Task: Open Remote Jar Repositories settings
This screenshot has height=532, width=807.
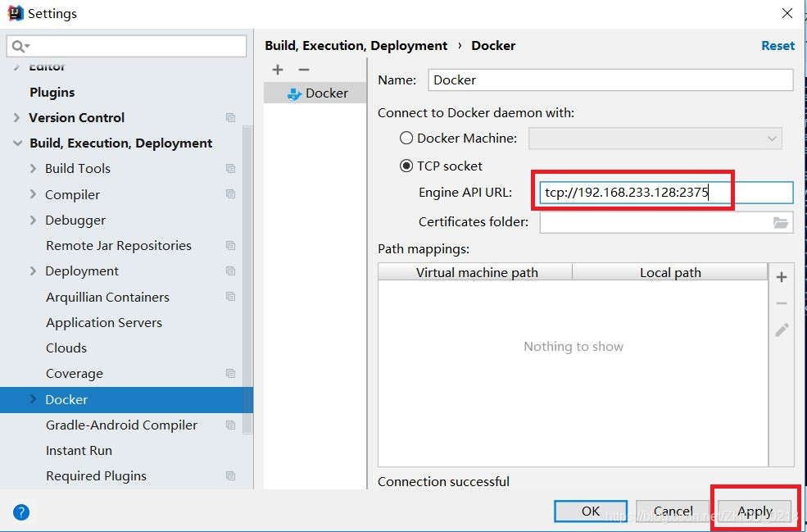Action: (x=118, y=246)
